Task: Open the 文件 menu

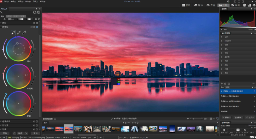Action: [6, 1]
